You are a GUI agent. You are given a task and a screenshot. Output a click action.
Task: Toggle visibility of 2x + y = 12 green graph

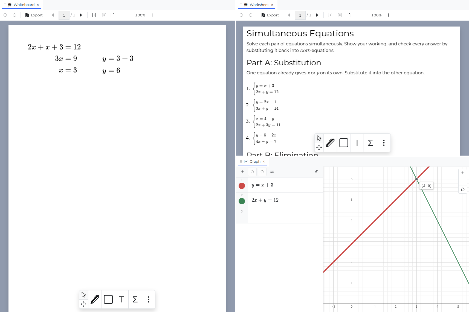242,201
